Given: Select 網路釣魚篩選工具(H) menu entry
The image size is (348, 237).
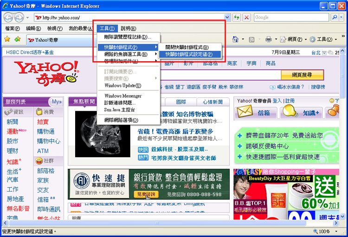Looking at the screenshot, I should pos(128,54).
